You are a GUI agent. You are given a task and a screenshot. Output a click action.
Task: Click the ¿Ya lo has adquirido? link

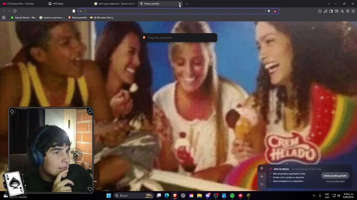point(335,181)
